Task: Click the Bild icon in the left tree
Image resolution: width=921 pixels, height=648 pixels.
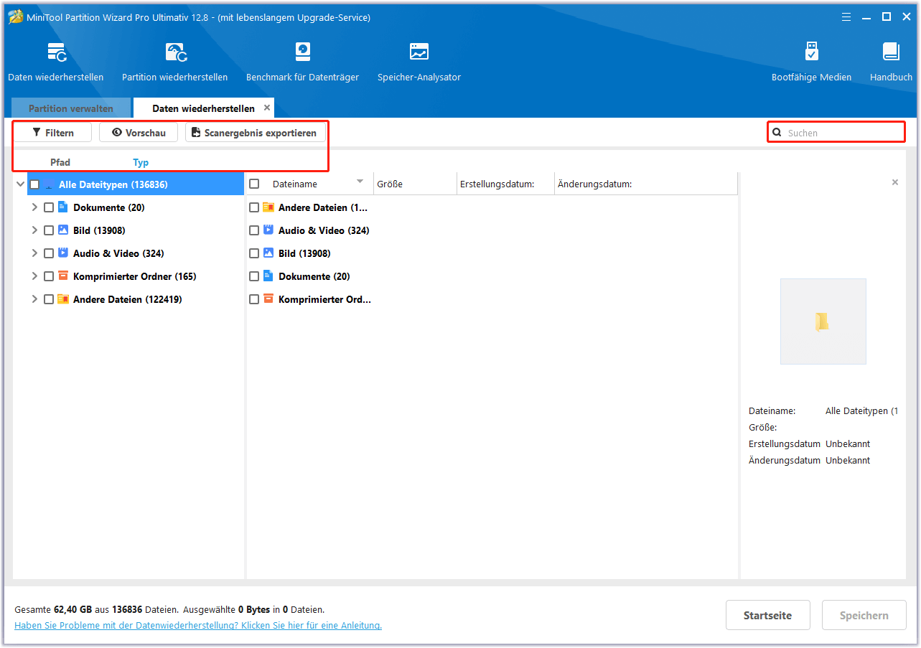Action: 63,230
